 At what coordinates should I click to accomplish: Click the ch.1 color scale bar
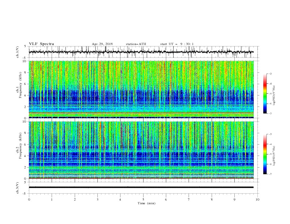click(x=265, y=94)
